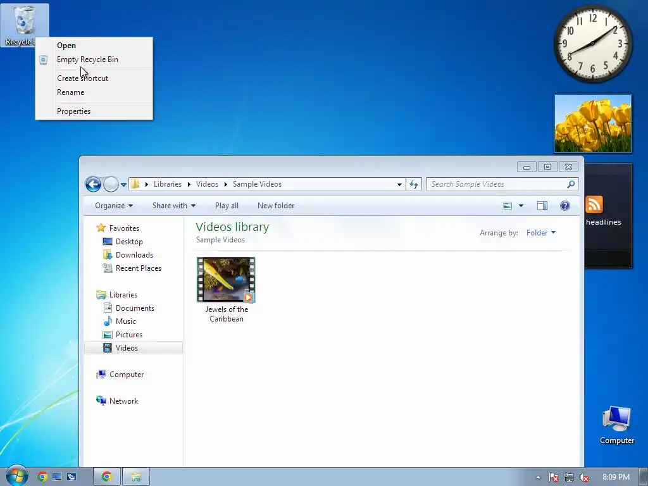Screen dimensions: 648x486
Task: Select Downloads under Favorites
Action: tap(134, 255)
